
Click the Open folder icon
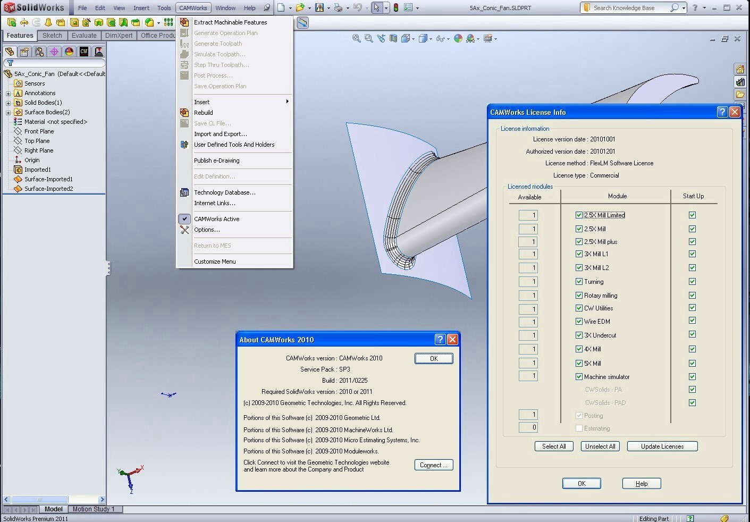coord(300,7)
